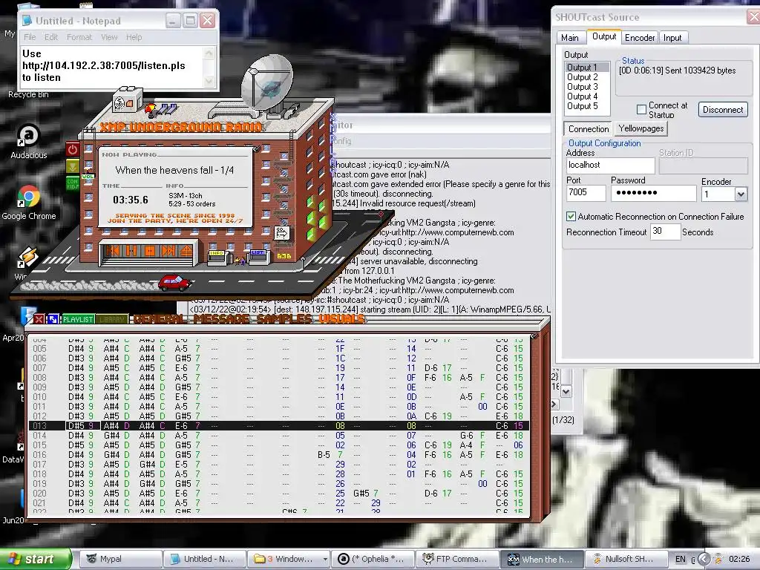
Task: Expand the Encoder dropdown
Action: tap(740, 195)
